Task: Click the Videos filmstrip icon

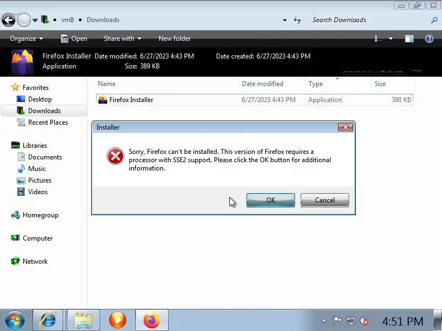Action: 21,191
